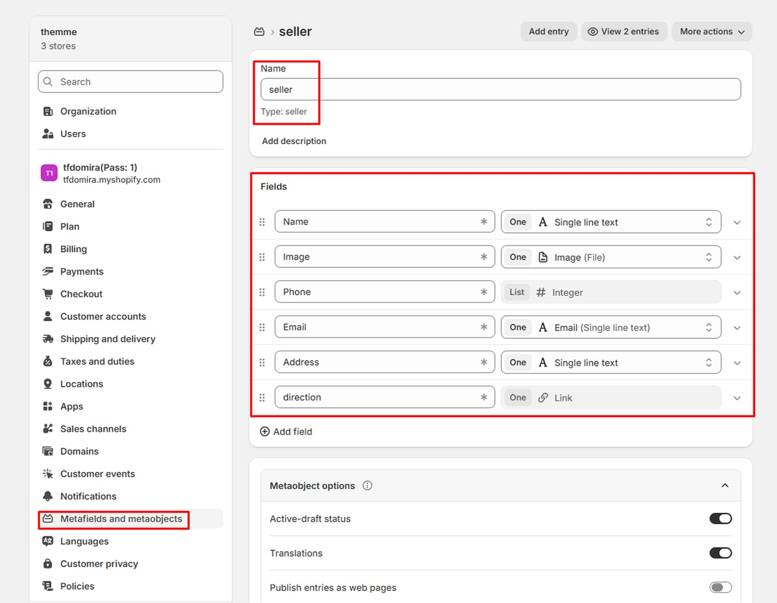Click the drag handle of the Phone field
This screenshot has width=777, height=603.
coord(262,292)
